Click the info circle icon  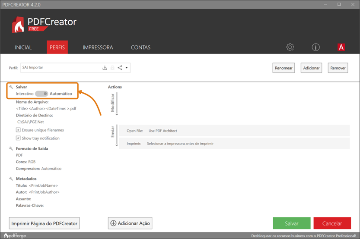coord(316,47)
